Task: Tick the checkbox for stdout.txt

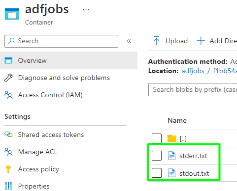Action: pos(157,173)
